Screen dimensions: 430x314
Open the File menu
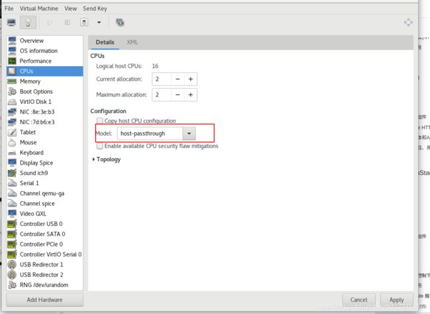pos(9,9)
